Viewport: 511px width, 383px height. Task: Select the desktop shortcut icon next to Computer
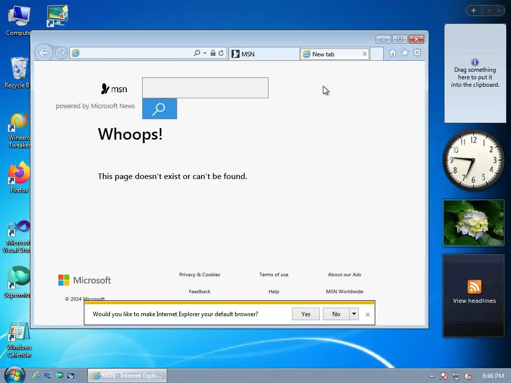pos(57,15)
